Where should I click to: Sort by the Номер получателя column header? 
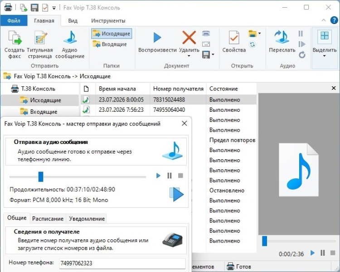tap(178, 89)
